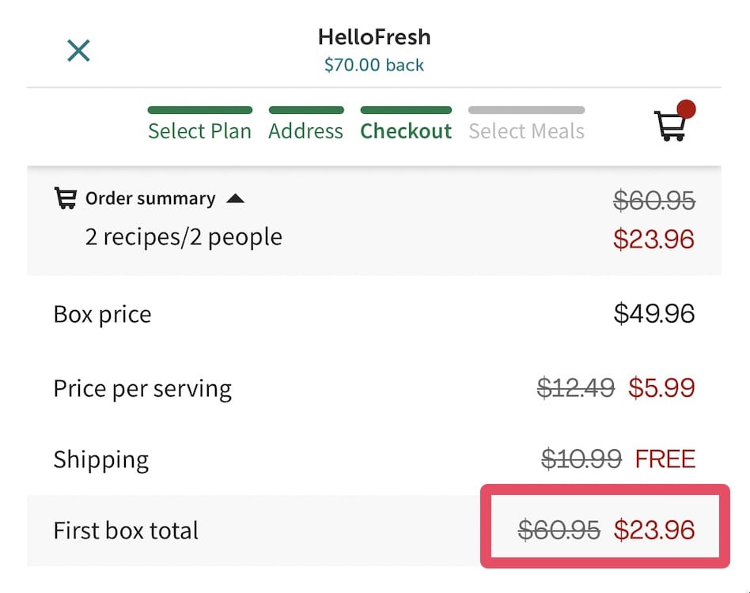
Task: Collapse the Order summary section
Action: [236, 198]
